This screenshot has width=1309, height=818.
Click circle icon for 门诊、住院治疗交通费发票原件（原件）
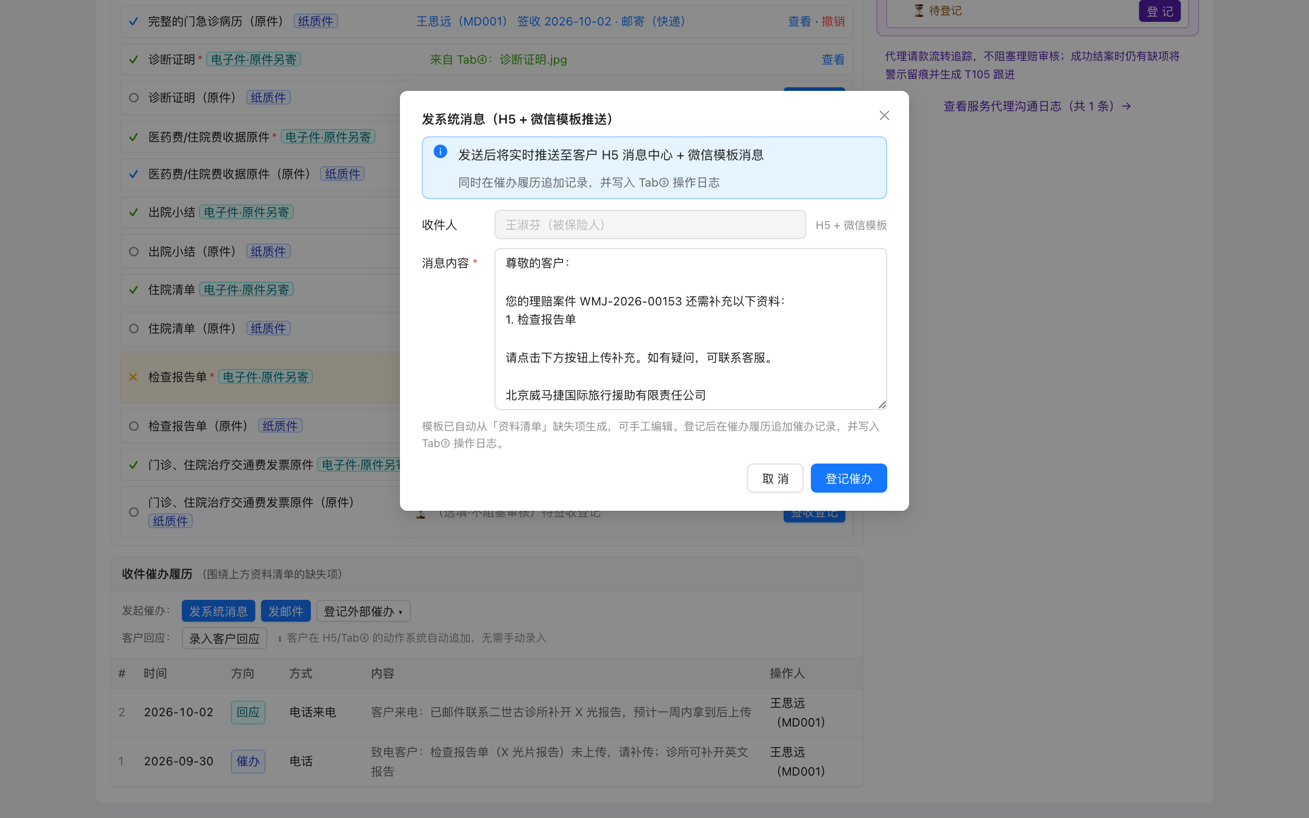[x=134, y=512]
